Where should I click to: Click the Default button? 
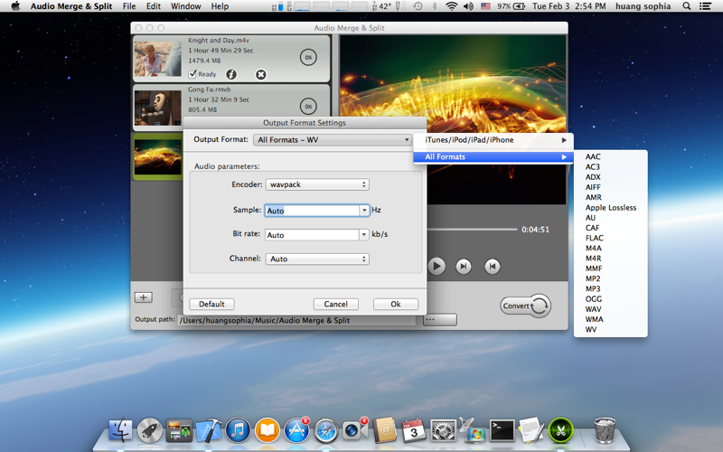click(211, 304)
